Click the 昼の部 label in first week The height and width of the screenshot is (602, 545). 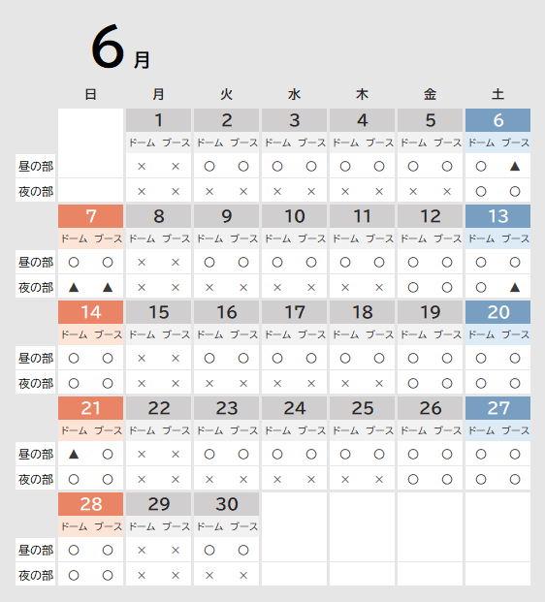pos(36,166)
